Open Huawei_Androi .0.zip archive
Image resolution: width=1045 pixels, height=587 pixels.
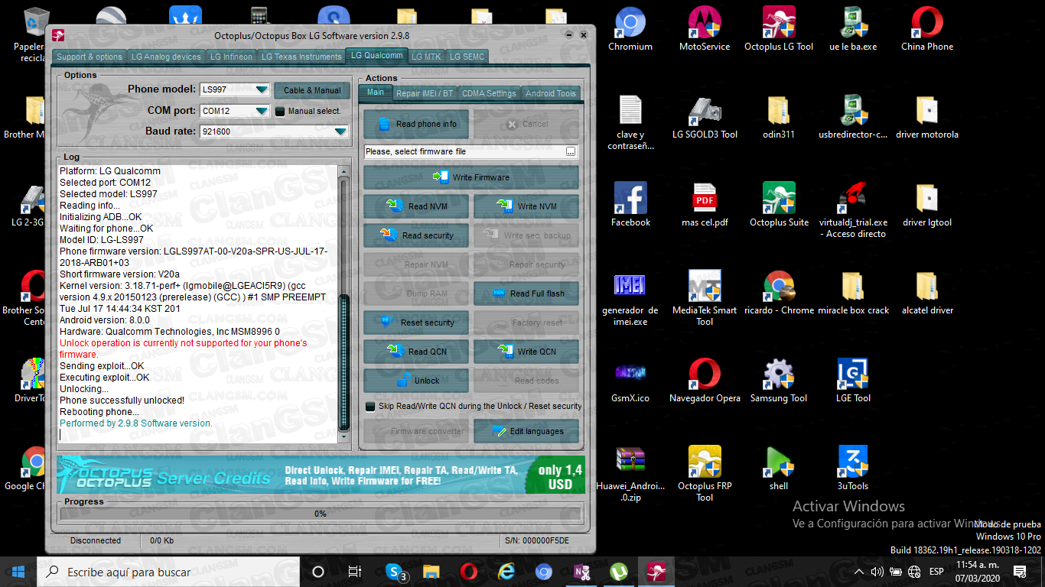[630, 474]
